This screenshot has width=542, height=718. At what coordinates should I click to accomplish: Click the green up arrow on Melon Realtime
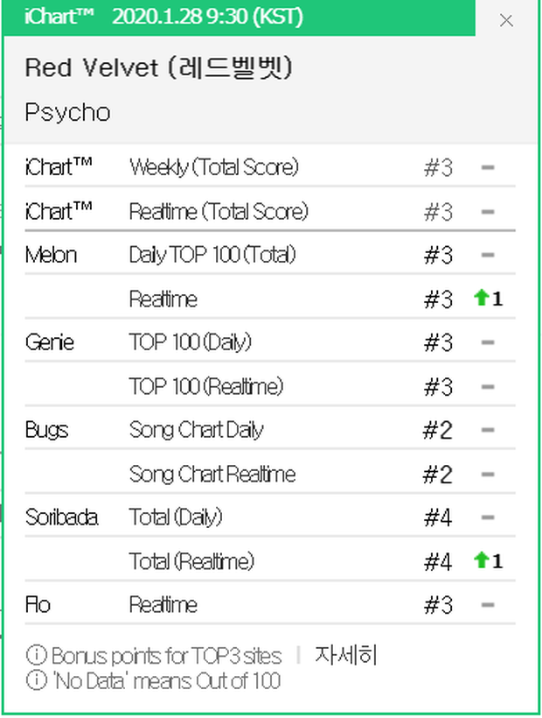pyautogui.click(x=481, y=298)
